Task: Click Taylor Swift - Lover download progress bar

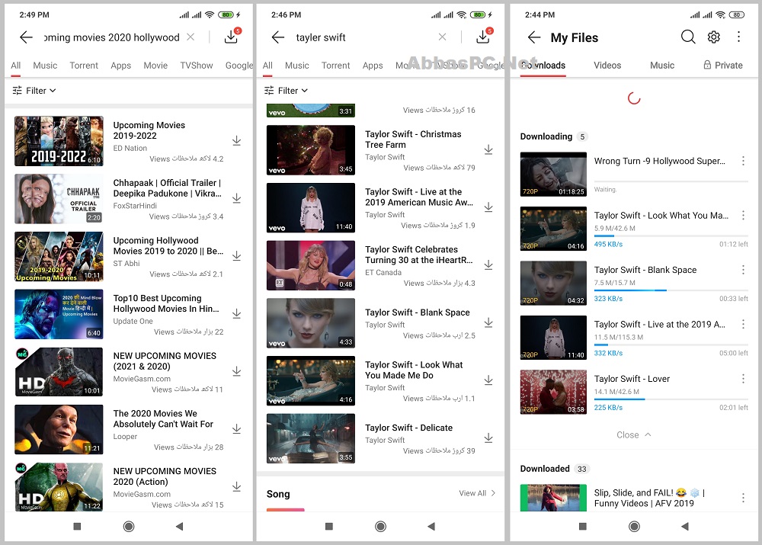Action: point(671,399)
